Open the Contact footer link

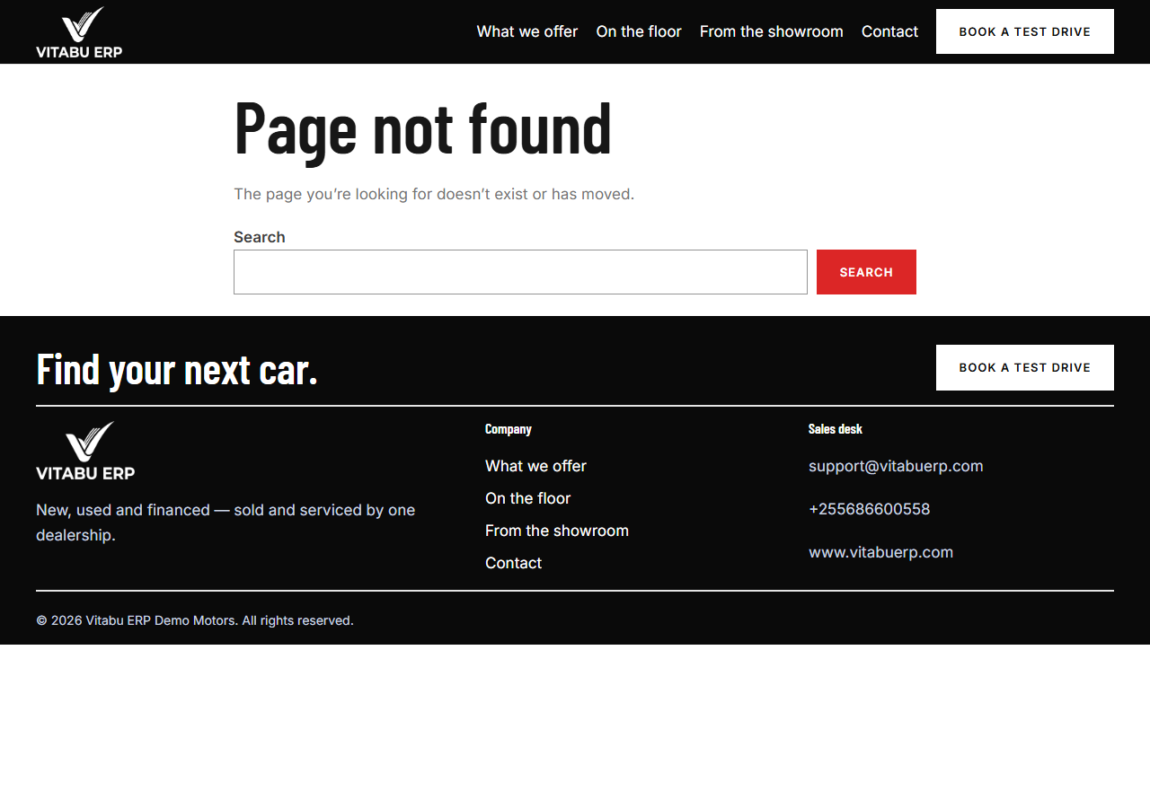[x=513, y=563]
